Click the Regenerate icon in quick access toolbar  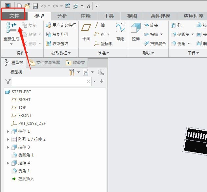(68, 6)
